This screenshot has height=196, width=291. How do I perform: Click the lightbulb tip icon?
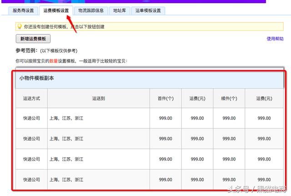20,26
